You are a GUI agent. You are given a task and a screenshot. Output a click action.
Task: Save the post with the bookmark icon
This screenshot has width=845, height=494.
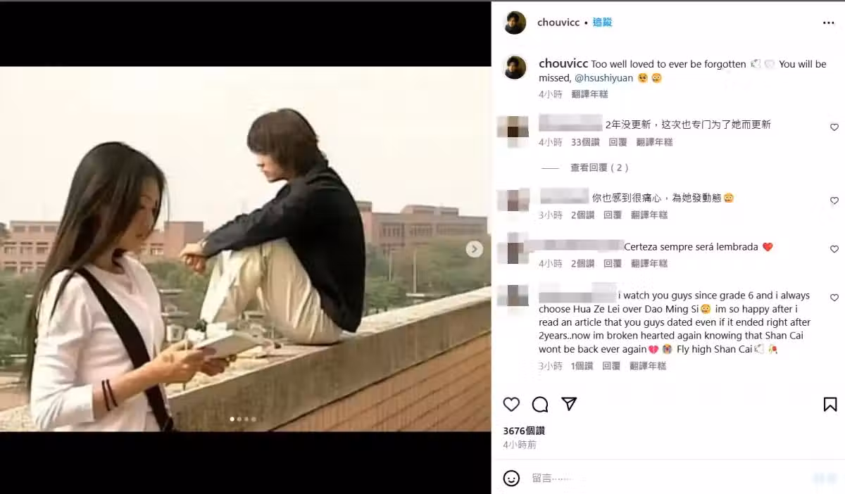830,404
